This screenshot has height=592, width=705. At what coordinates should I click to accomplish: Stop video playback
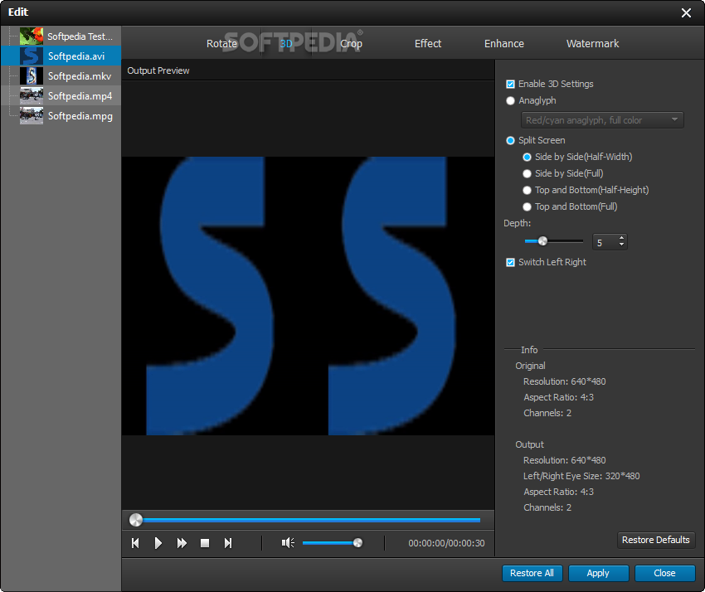(x=205, y=543)
